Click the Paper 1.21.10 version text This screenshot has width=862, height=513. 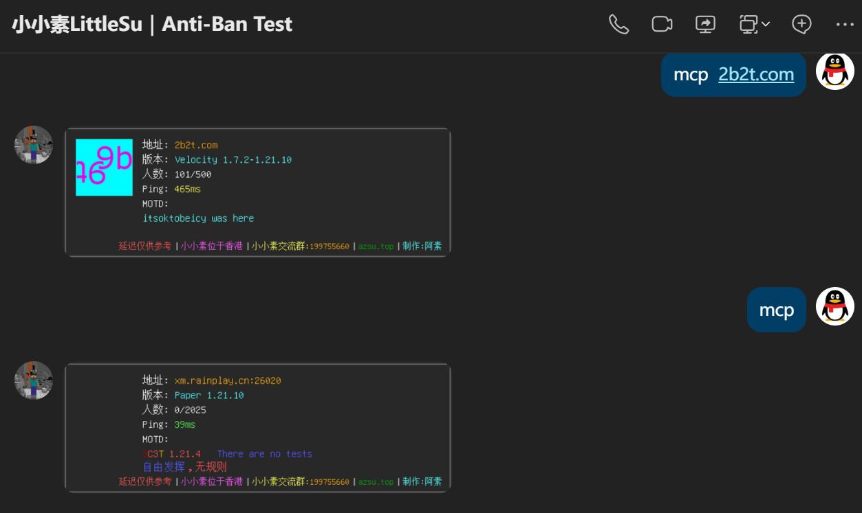coord(209,396)
